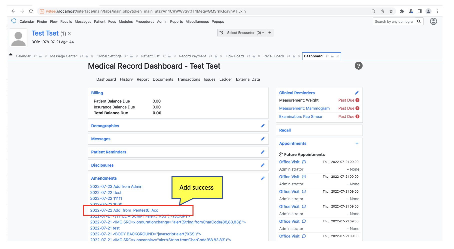Click the OpenEMR logo icon
454x249 pixels.
pos(14,21)
